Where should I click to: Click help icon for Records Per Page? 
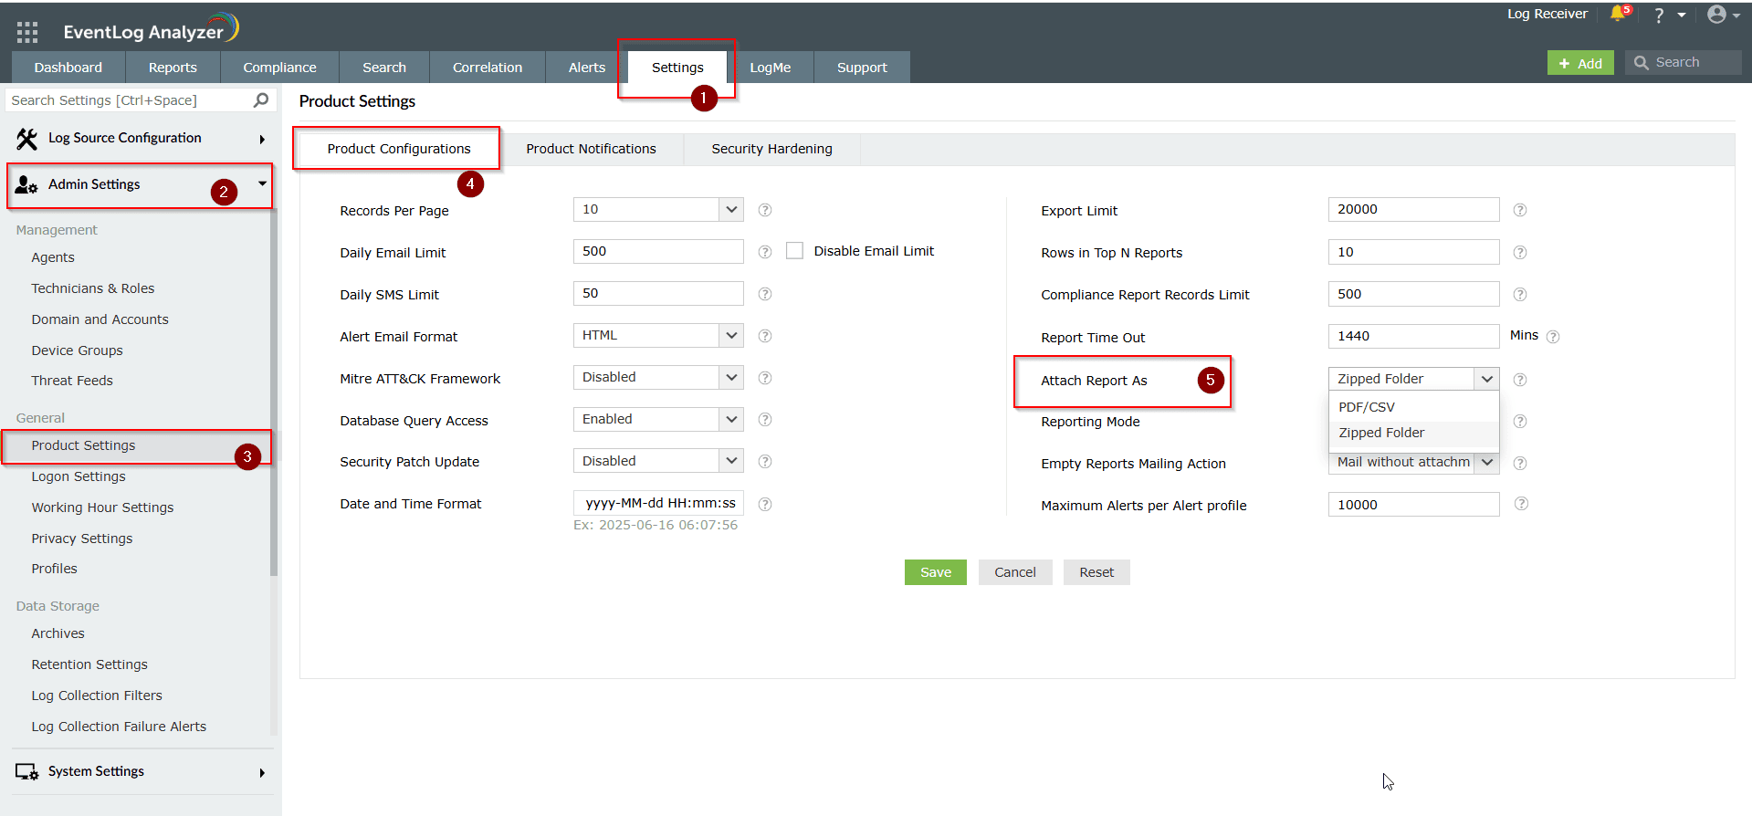tap(765, 210)
